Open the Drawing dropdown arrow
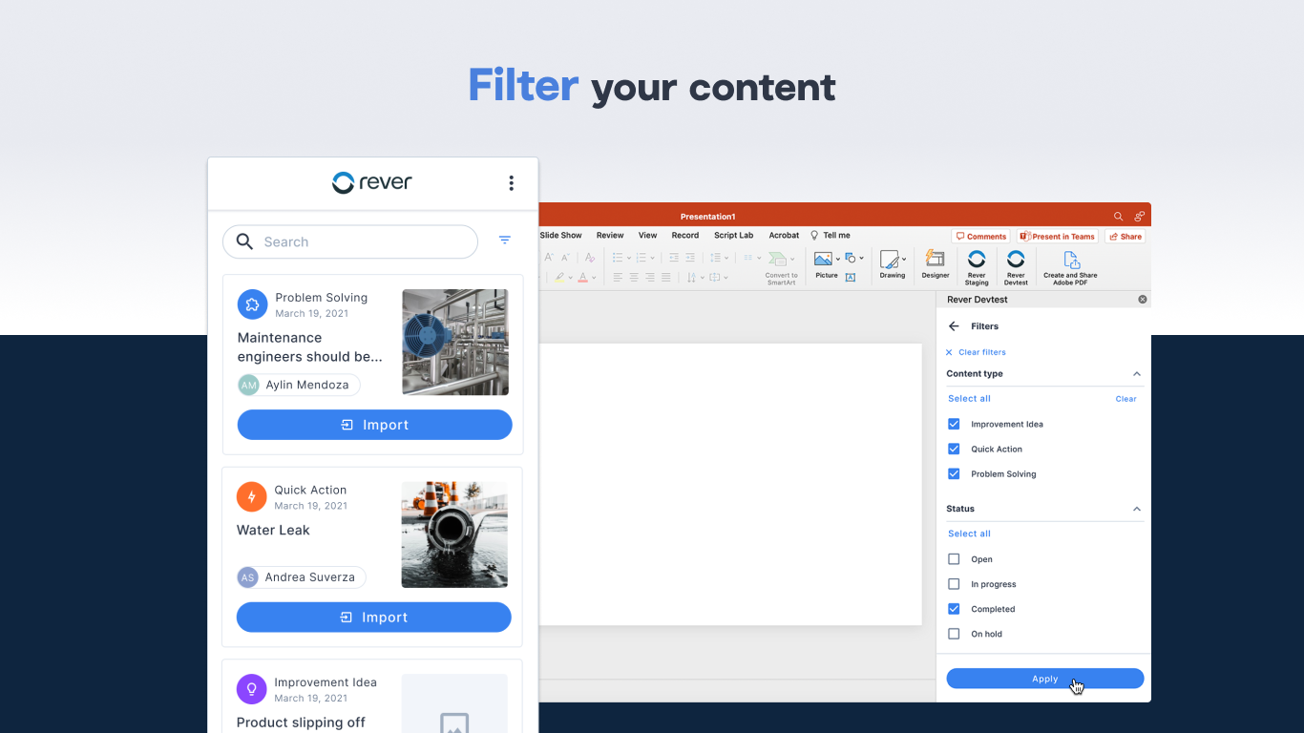 click(x=904, y=259)
